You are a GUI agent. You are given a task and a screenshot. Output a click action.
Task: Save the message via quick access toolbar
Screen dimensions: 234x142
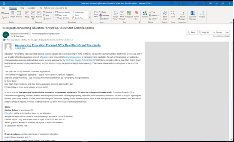4,3
